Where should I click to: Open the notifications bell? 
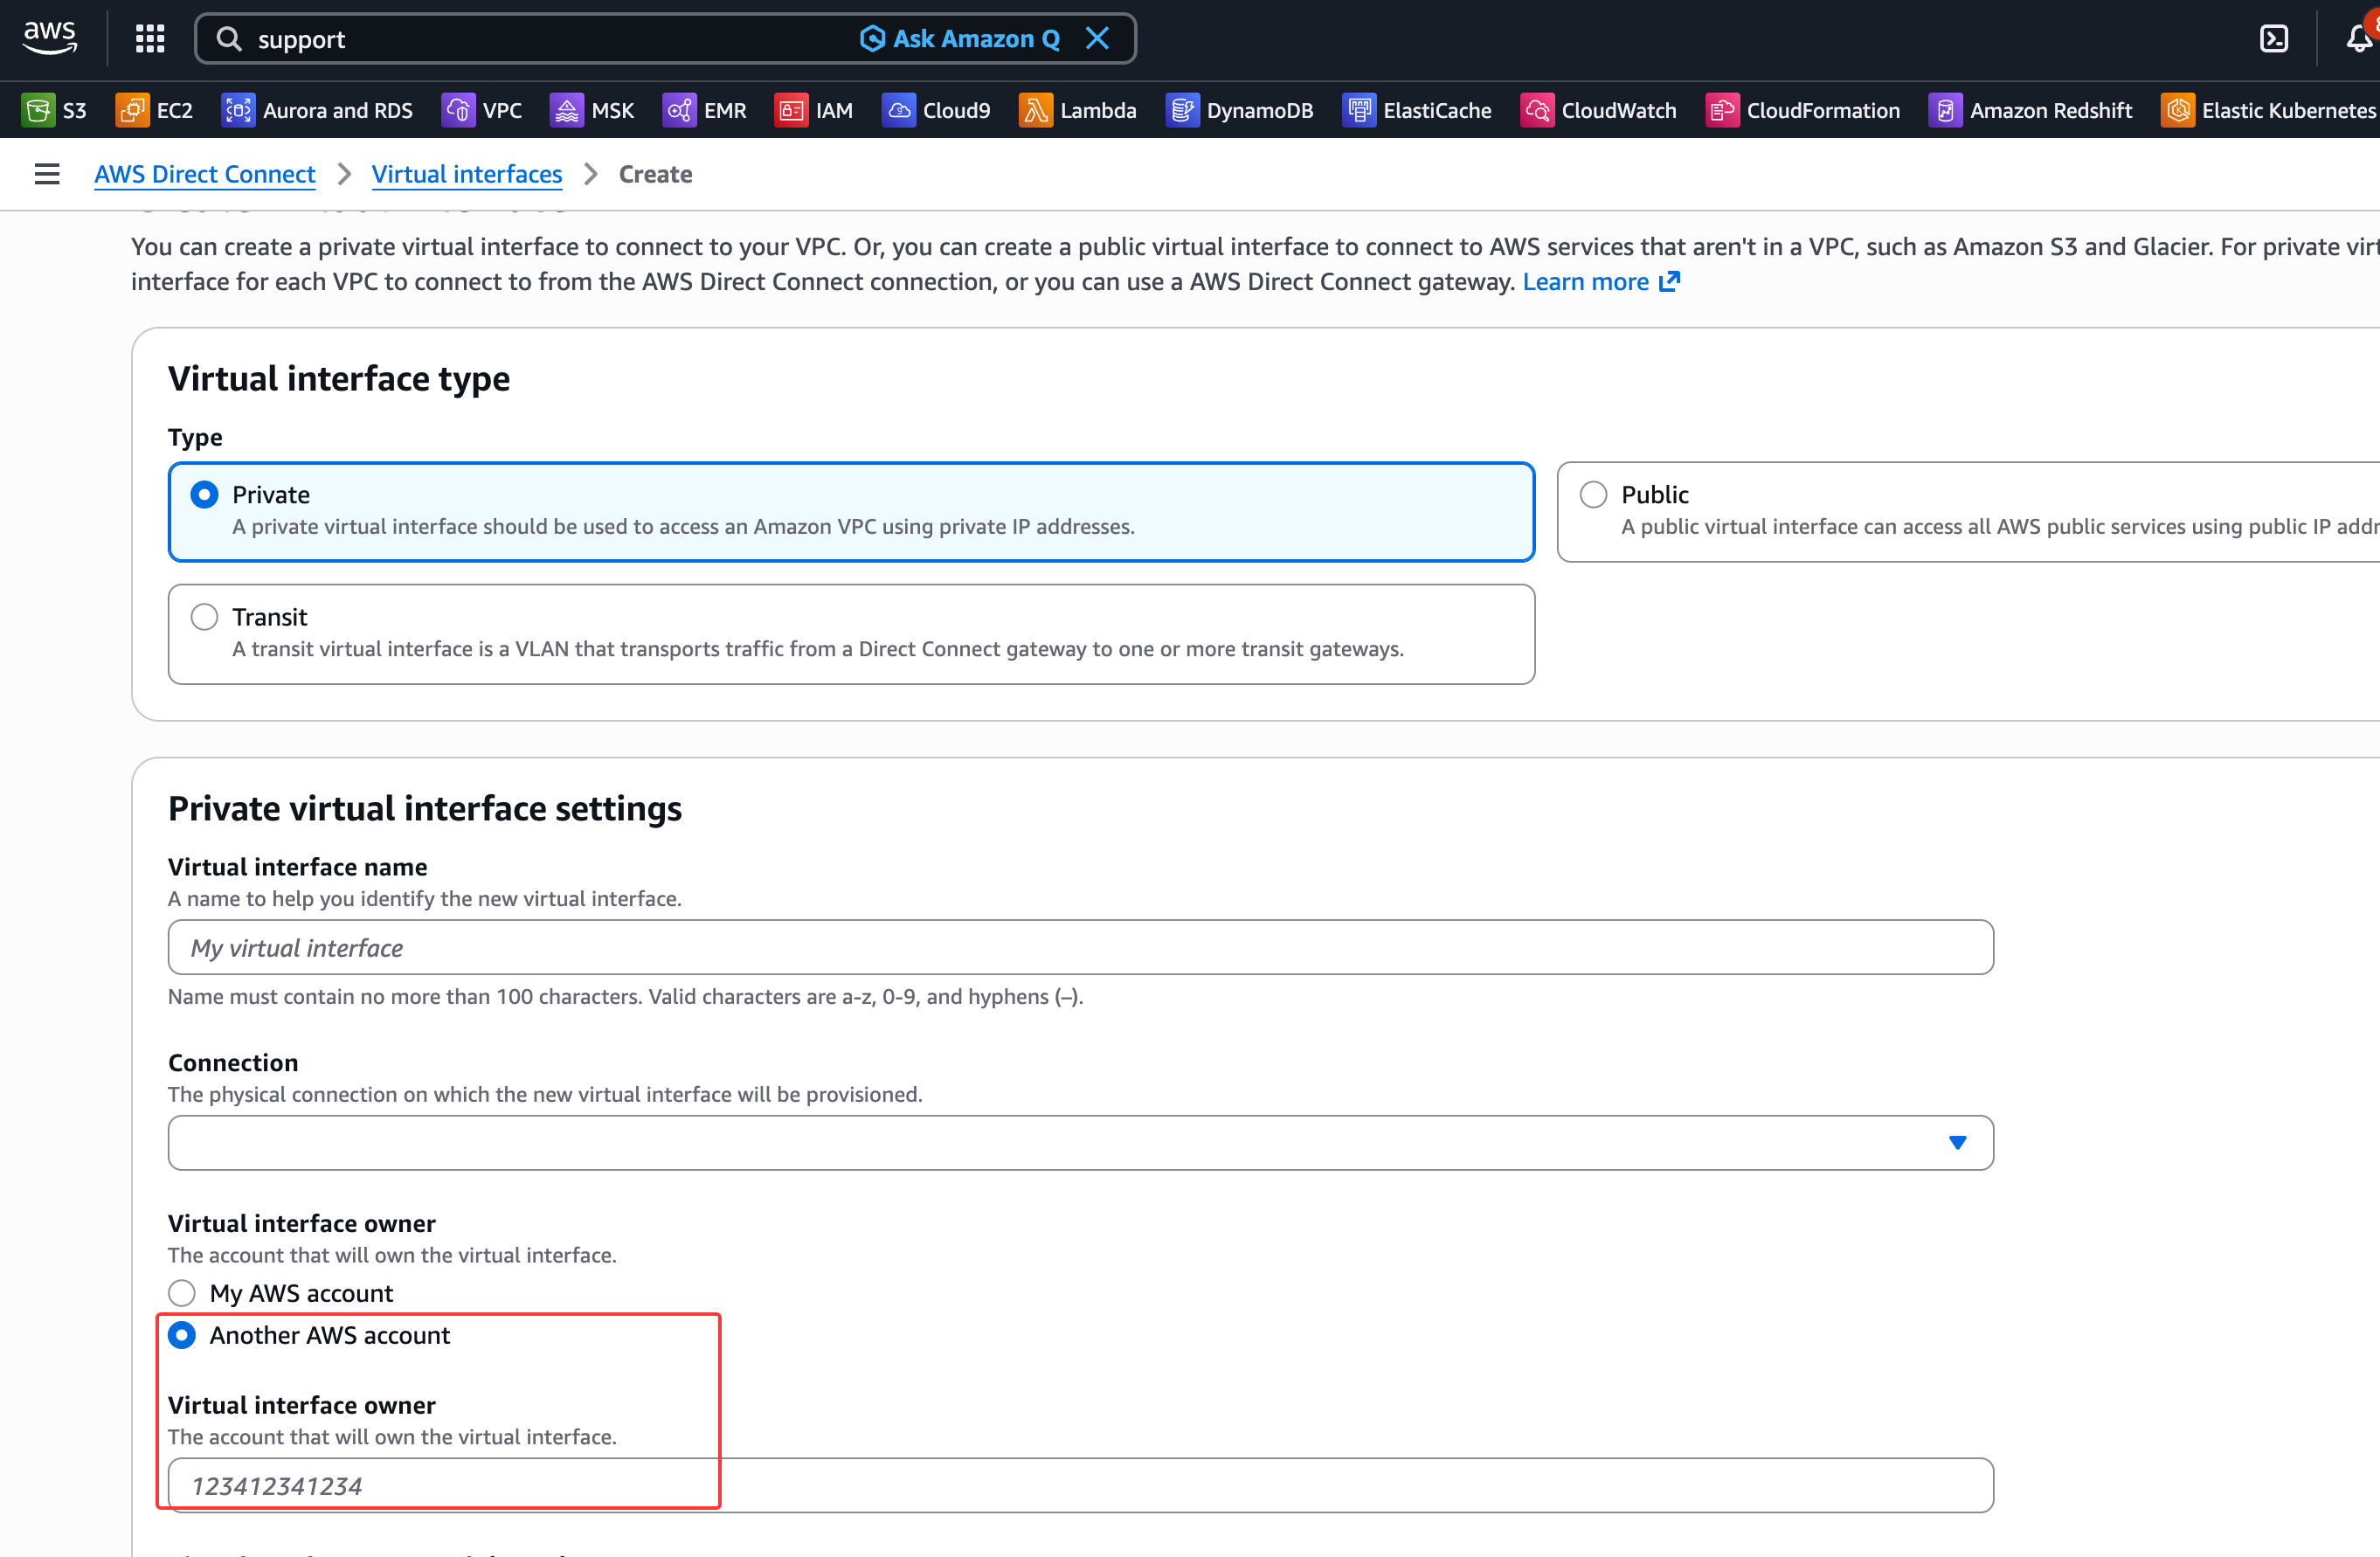2359,39
